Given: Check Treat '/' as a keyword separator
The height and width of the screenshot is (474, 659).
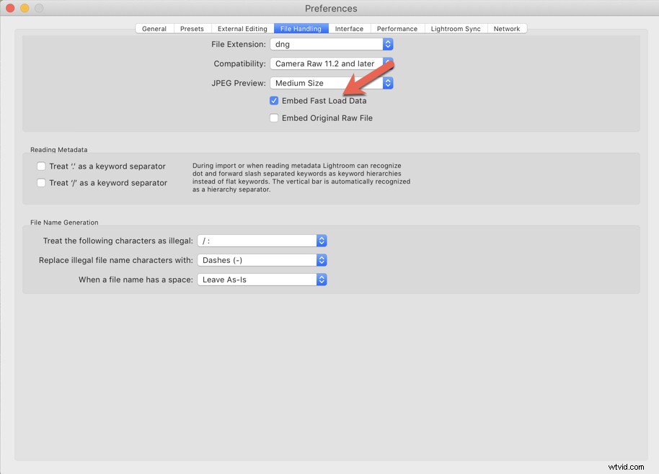Looking at the screenshot, I should 41,182.
